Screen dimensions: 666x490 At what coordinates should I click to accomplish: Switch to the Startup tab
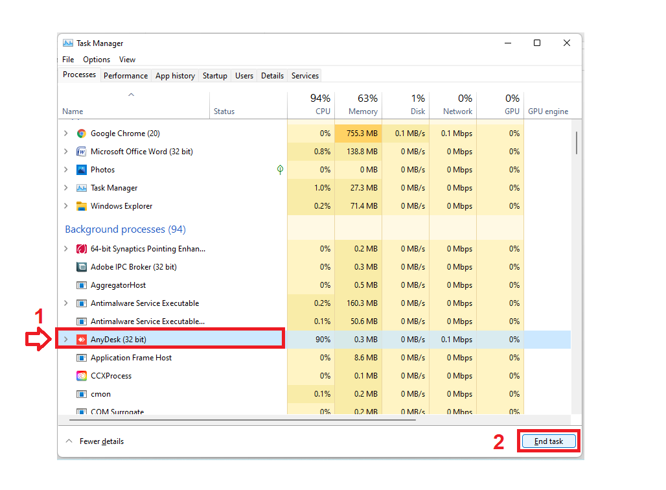coord(215,76)
